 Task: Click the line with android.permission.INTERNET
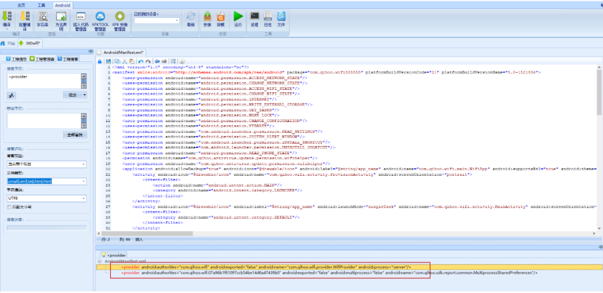[x=199, y=99]
